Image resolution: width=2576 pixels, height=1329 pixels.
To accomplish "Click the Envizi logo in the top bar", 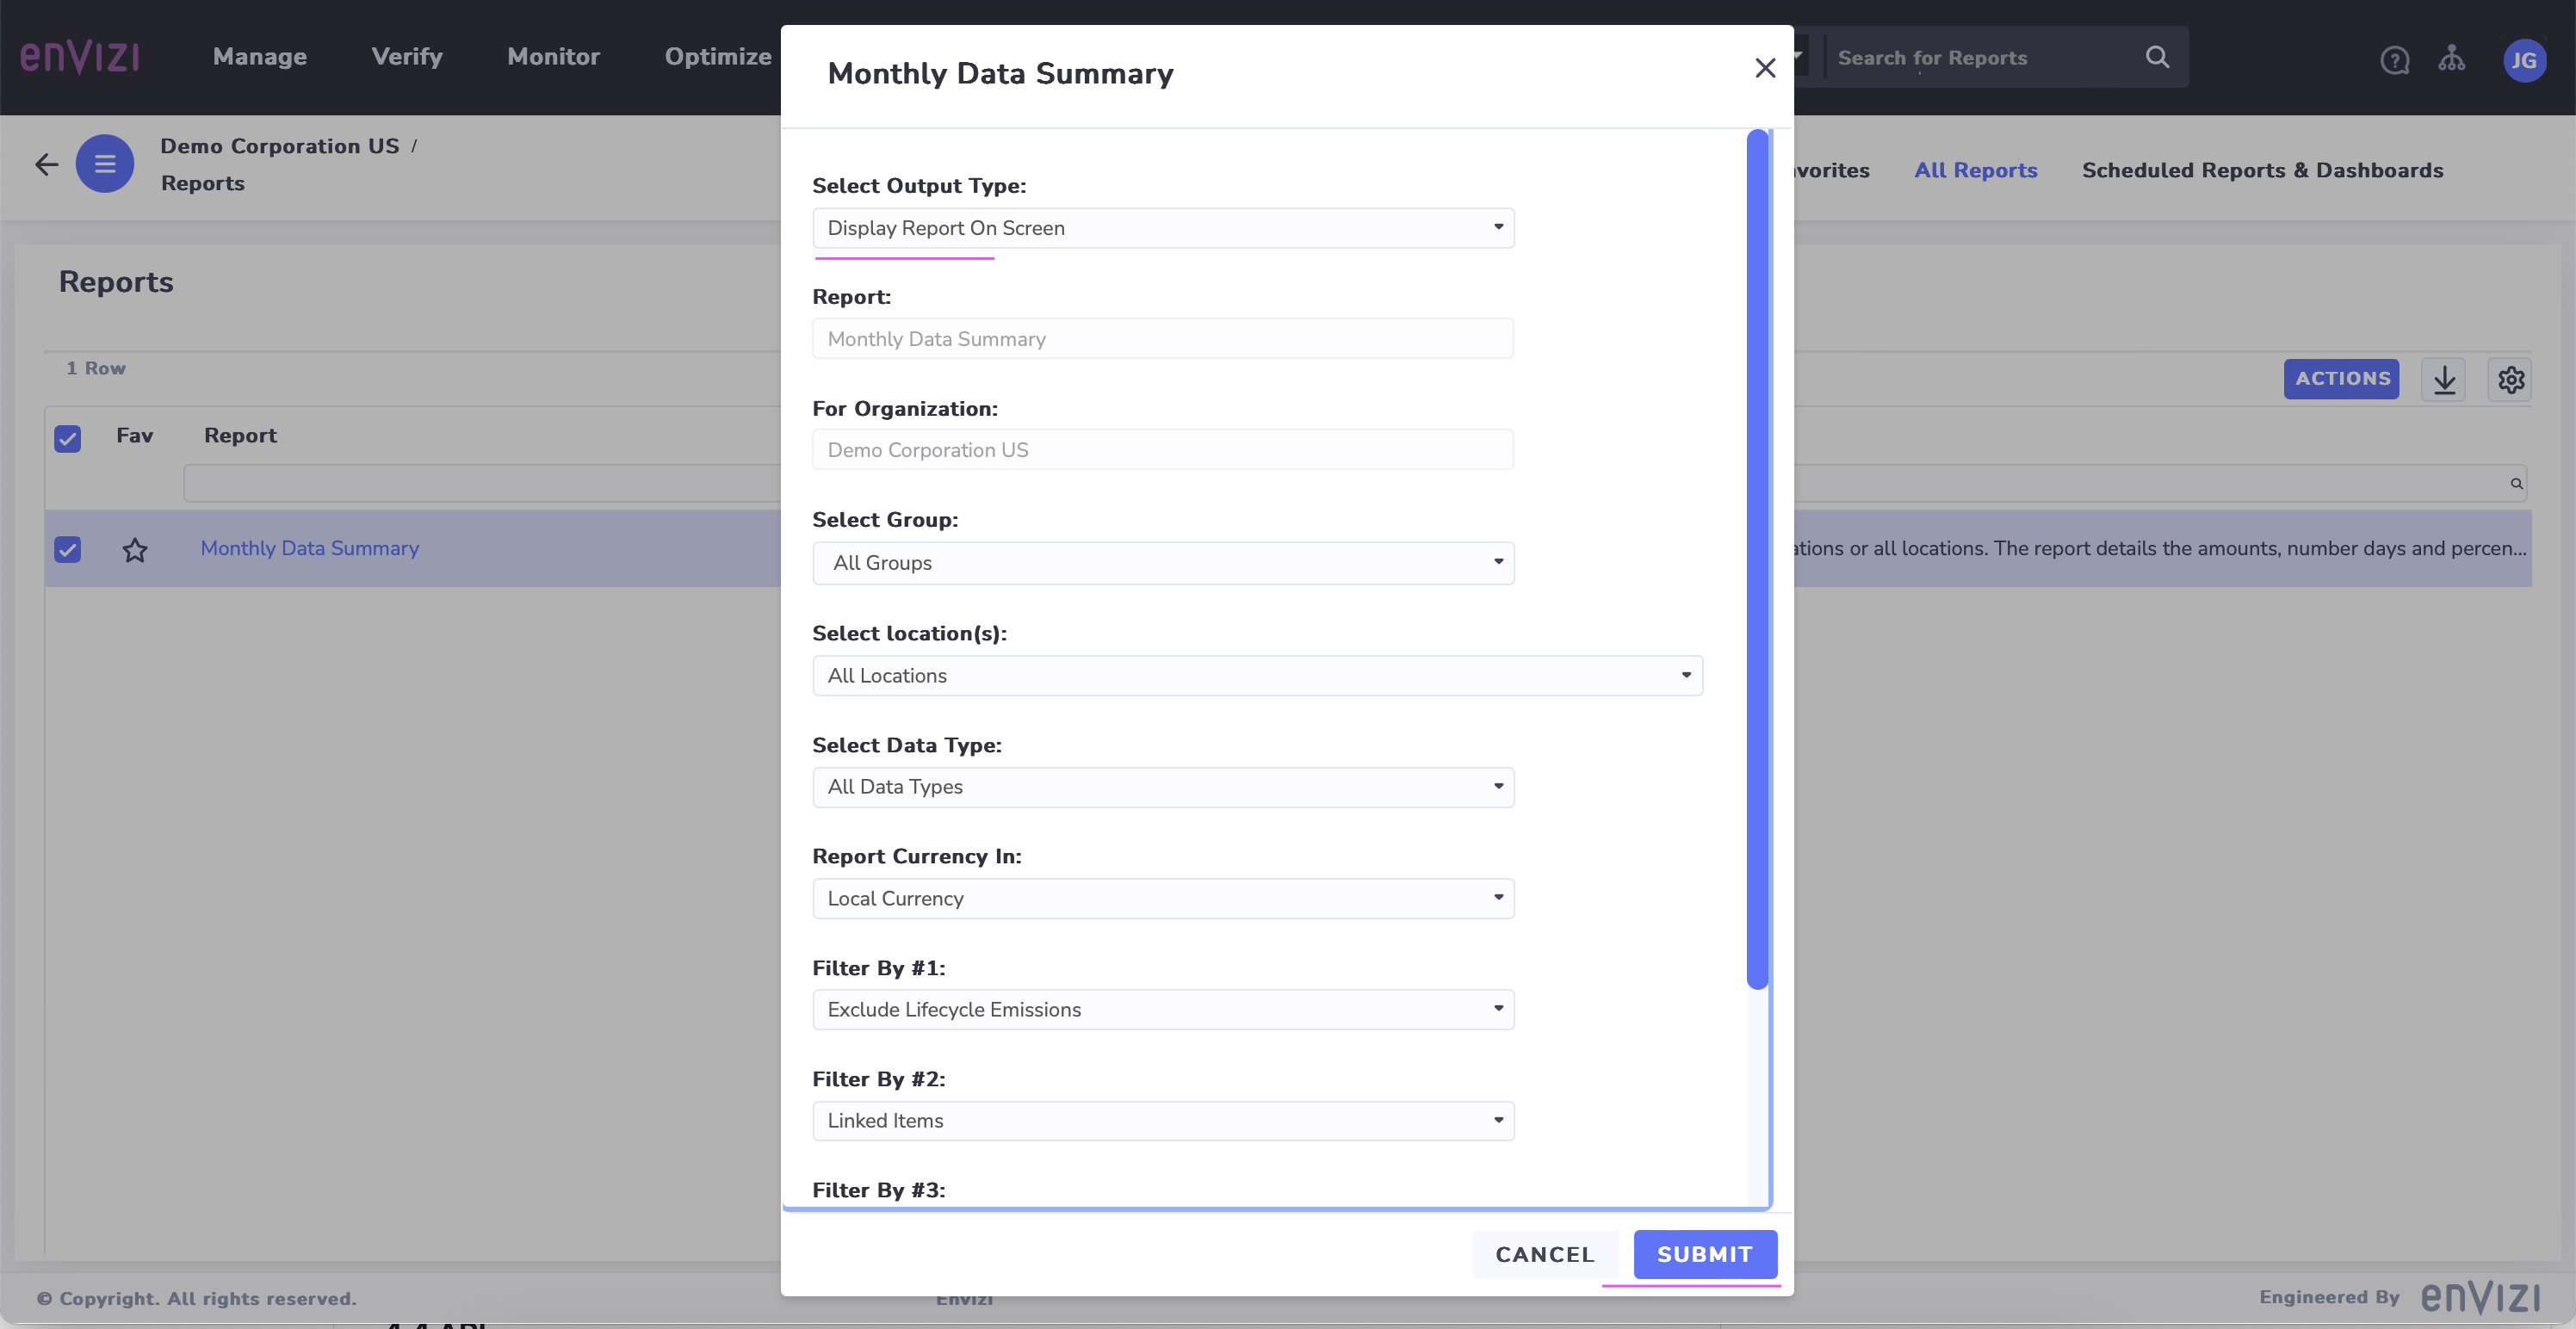I will (x=79, y=57).
